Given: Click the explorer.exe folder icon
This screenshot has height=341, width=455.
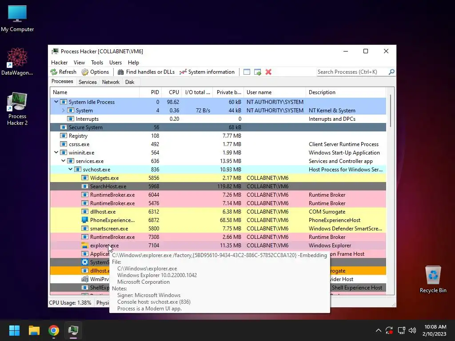Looking at the screenshot, I should (85, 245).
